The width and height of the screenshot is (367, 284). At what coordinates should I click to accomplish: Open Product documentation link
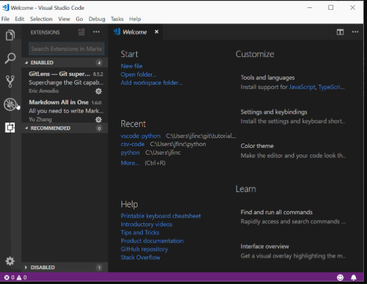(x=152, y=241)
